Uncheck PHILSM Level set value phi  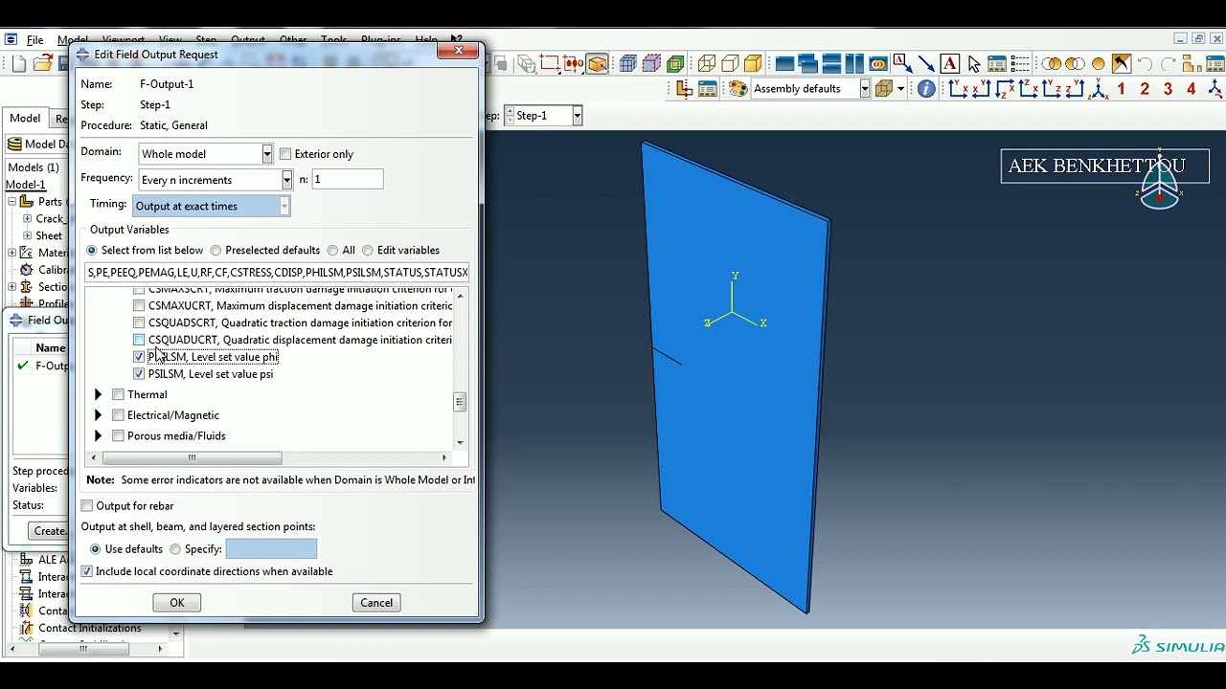click(x=139, y=357)
